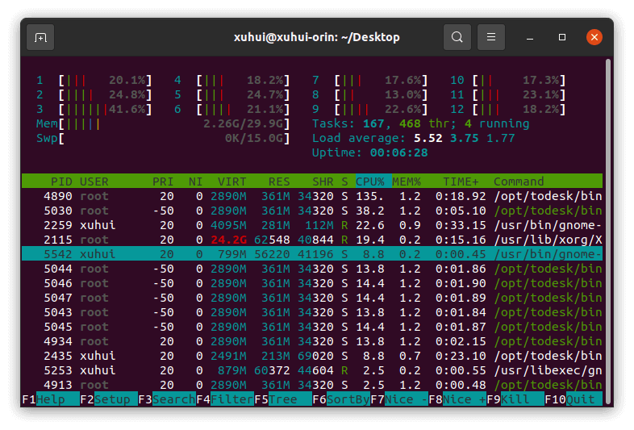The height and width of the screenshot is (430, 634).
Task: Select process row PID 4934
Action: pos(312,341)
